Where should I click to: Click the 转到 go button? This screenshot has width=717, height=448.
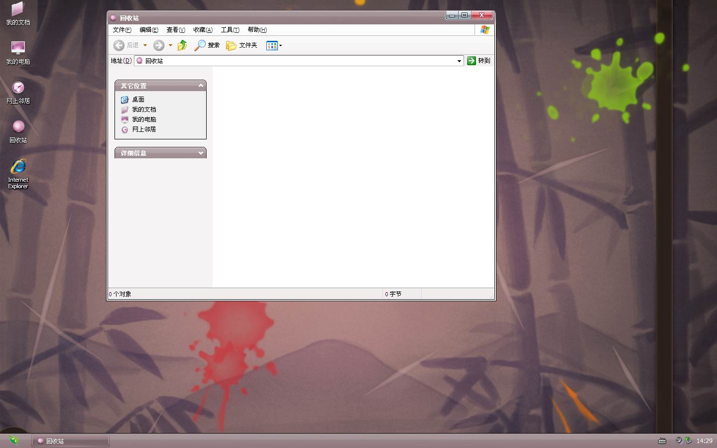479,61
